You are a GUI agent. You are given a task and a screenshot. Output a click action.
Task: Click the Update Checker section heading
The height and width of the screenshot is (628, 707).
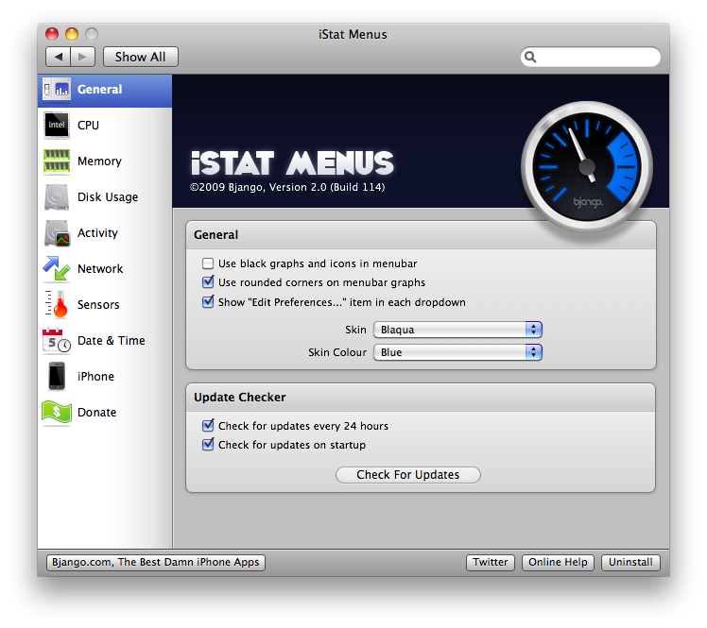(240, 397)
